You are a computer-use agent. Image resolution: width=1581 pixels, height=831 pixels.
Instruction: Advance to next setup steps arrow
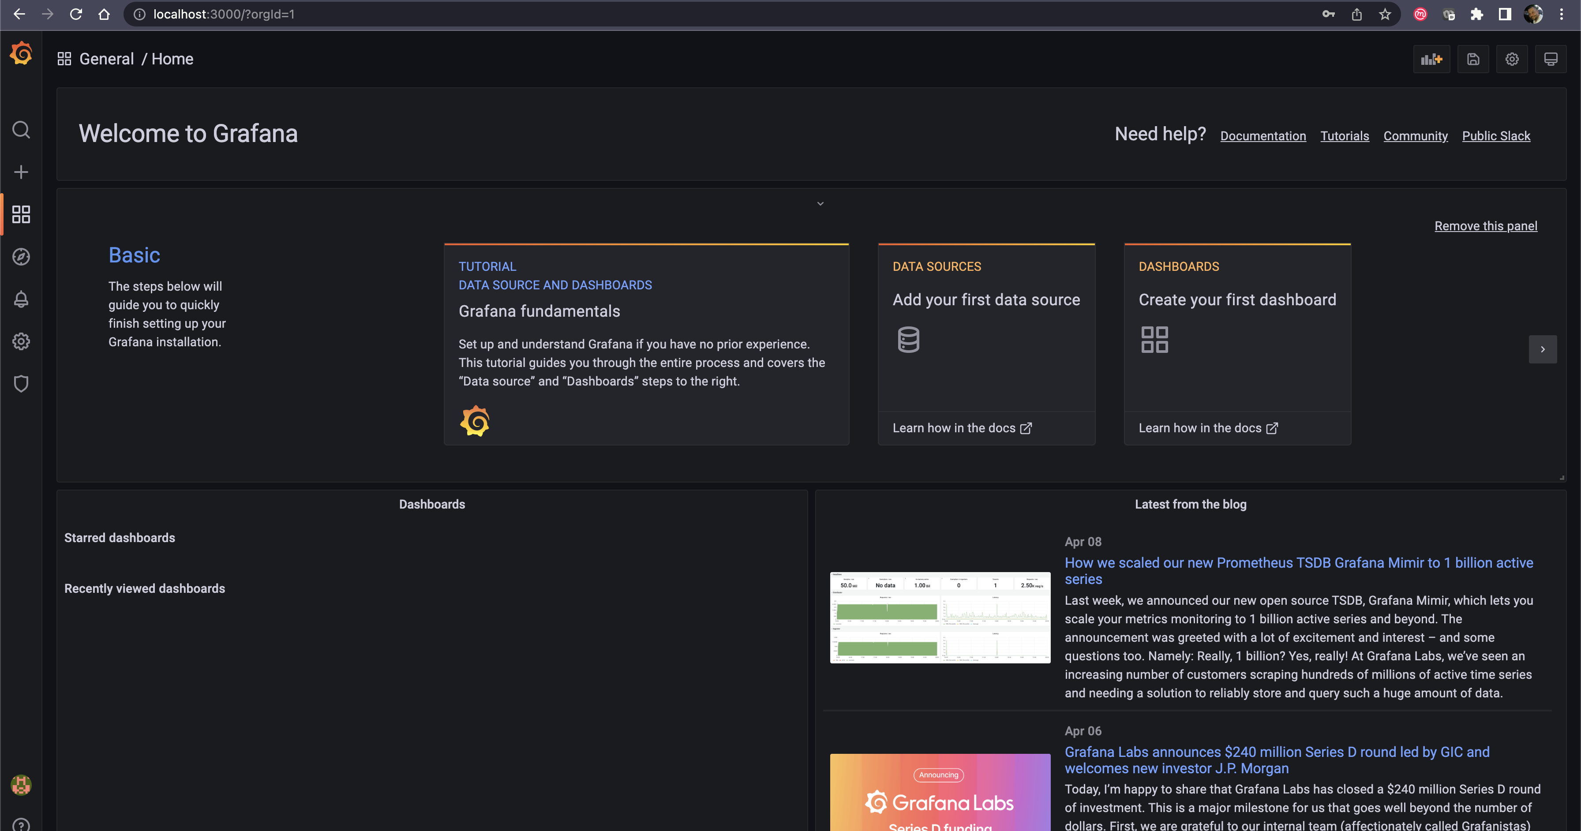[x=1542, y=349]
